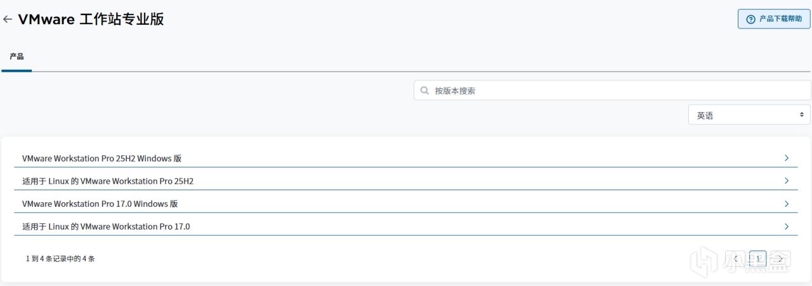Open the 英语 language dropdown
The height and width of the screenshot is (286, 812).
pos(749,115)
